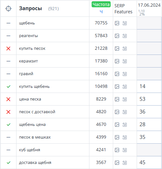This screenshot has width=162, height=169.
Task: Open snippet SERP icon for цена песка
Action: pyautogui.click(x=125, y=99)
